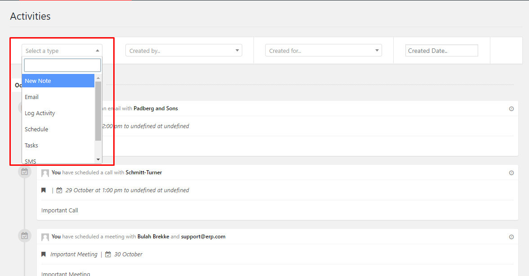The image size is (529, 276).
Task: Click bookmark icon in Schmitt-Turner call entry
Action: pos(44,190)
